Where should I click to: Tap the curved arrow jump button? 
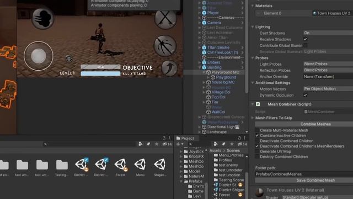pyautogui.click(x=169, y=68)
